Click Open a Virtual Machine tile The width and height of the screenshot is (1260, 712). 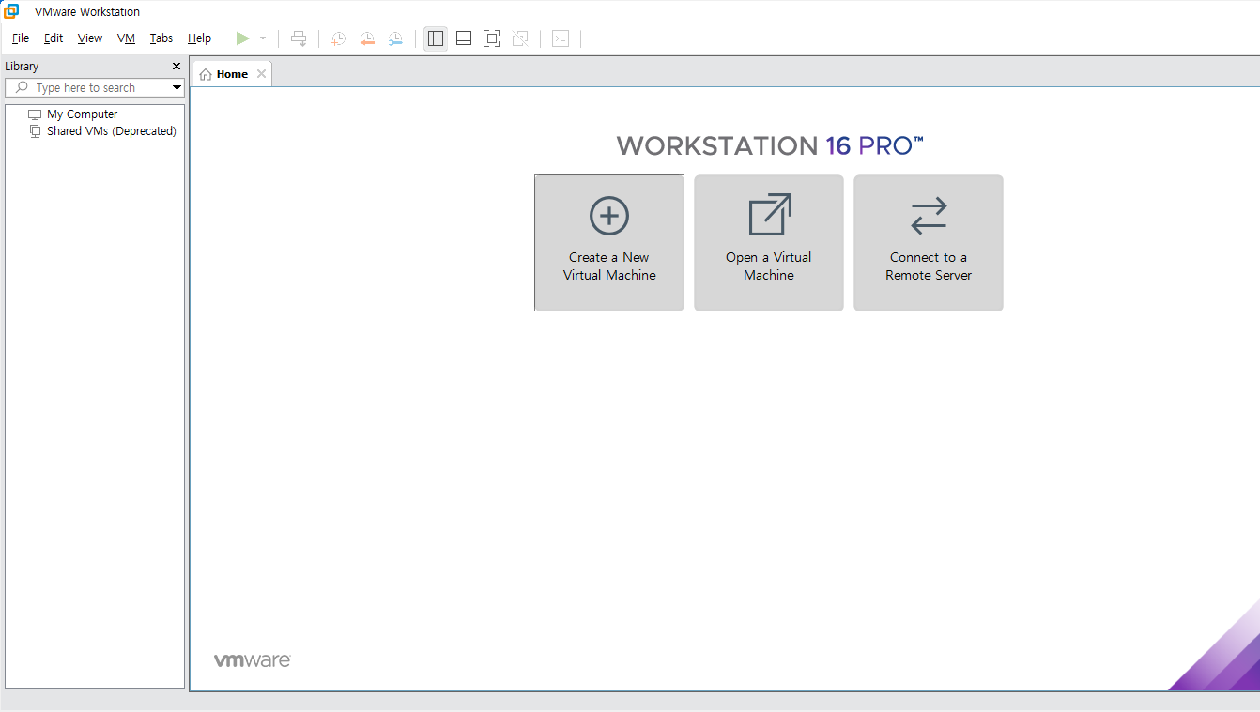point(769,243)
